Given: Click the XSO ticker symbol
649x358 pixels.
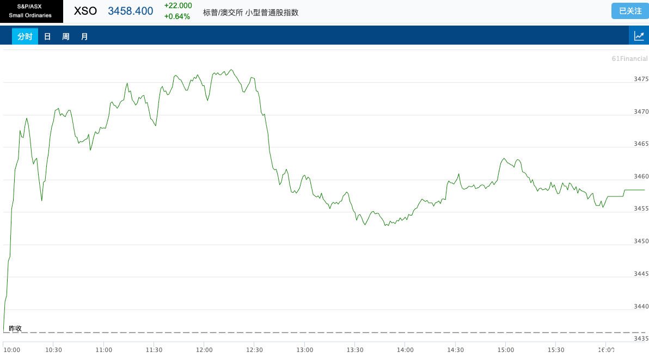Looking at the screenshot, I should (x=85, y=11).
